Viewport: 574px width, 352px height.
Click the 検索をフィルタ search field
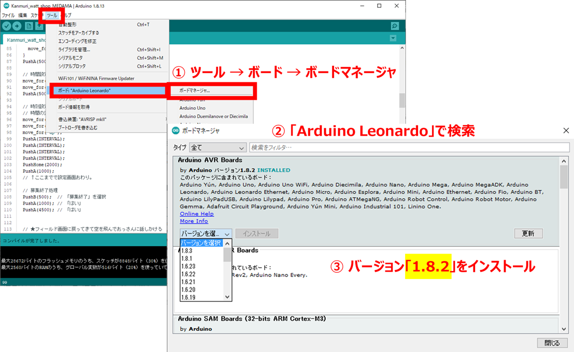[409, 148]
